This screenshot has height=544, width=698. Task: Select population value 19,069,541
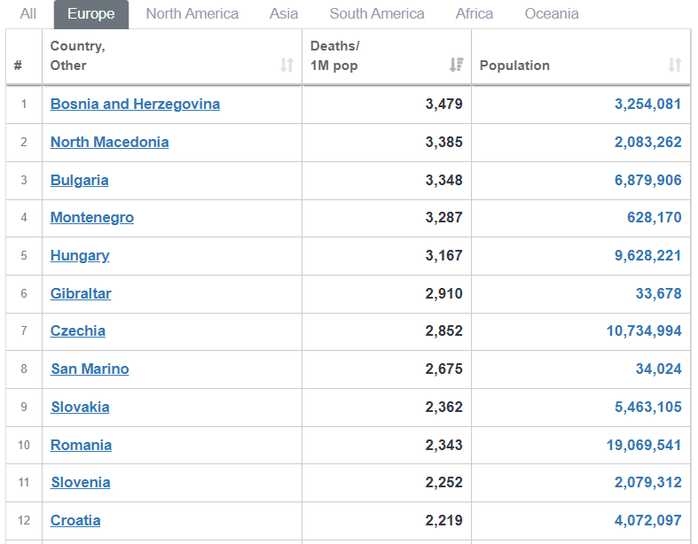click(644, 446)
